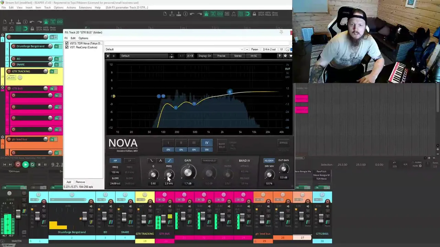The width and height of the screenshot is (440, 247).
Task: Toggle band II ON switch
Action: coord(181,150)
